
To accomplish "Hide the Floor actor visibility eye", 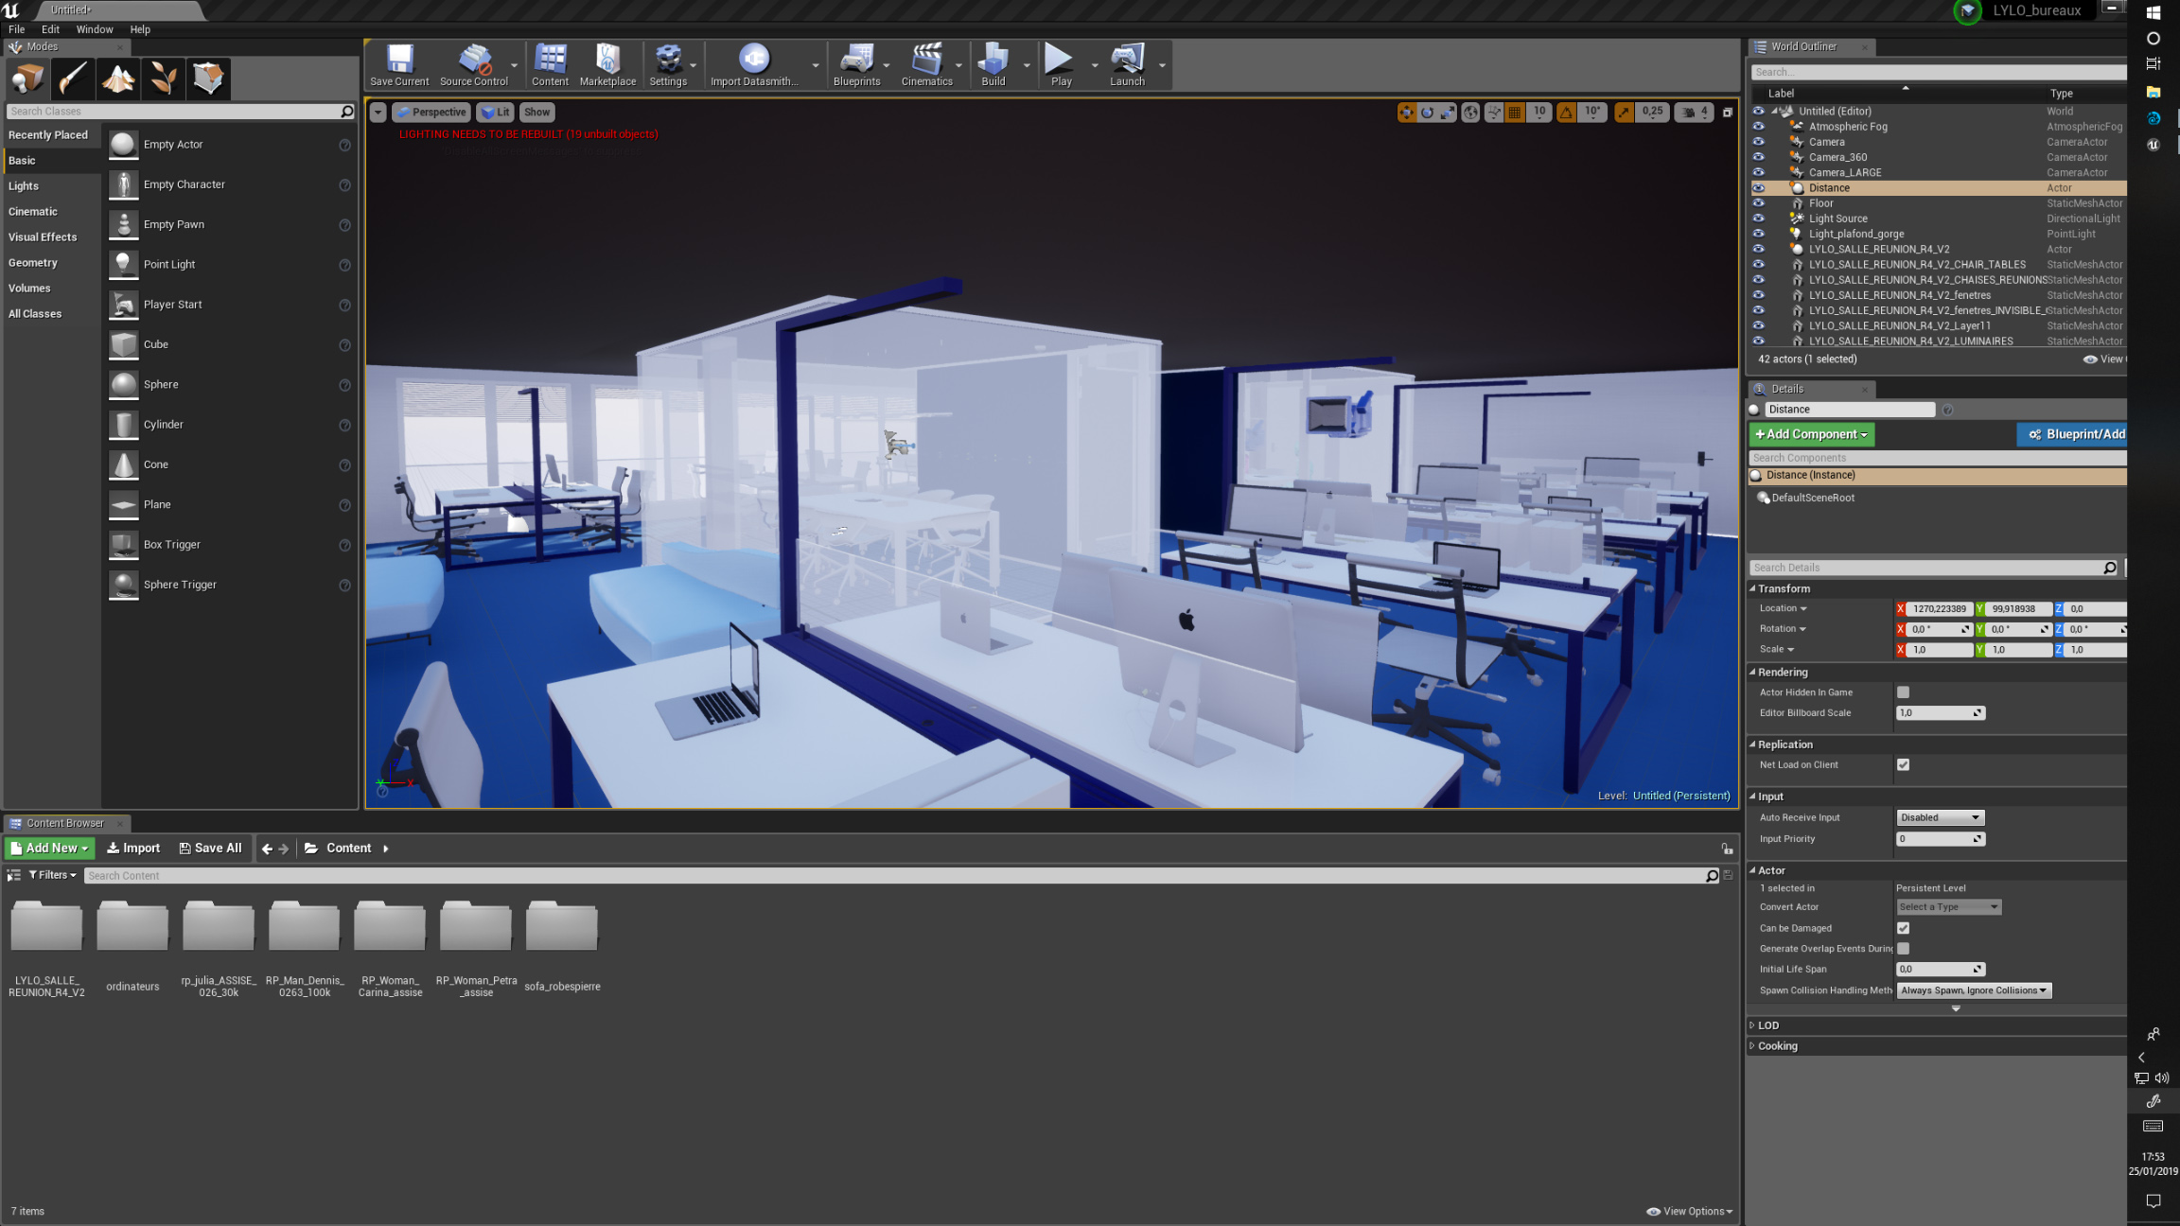I will pyautogui.click(x=1758, y=203).
